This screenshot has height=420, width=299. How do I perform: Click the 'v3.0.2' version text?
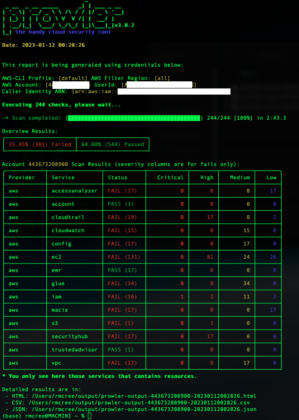click(124, 25)
